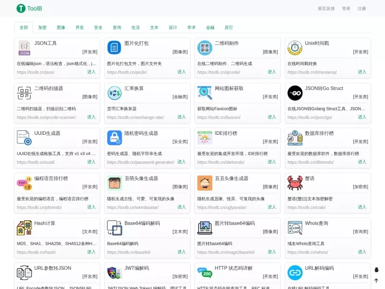
Task: Click the 货币汇率换算器 description text
Action: coord(122,109)
